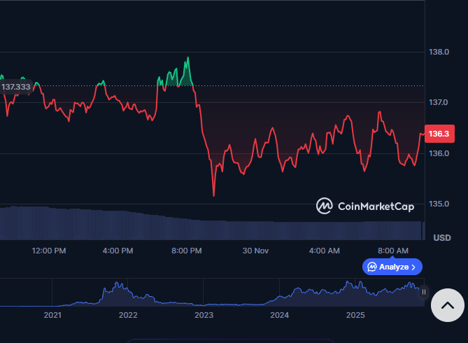Click the 4:00 PM time axis label
The width and height of the screenshot is (468, 343).
pyautogui.click(x=118, y=251)
